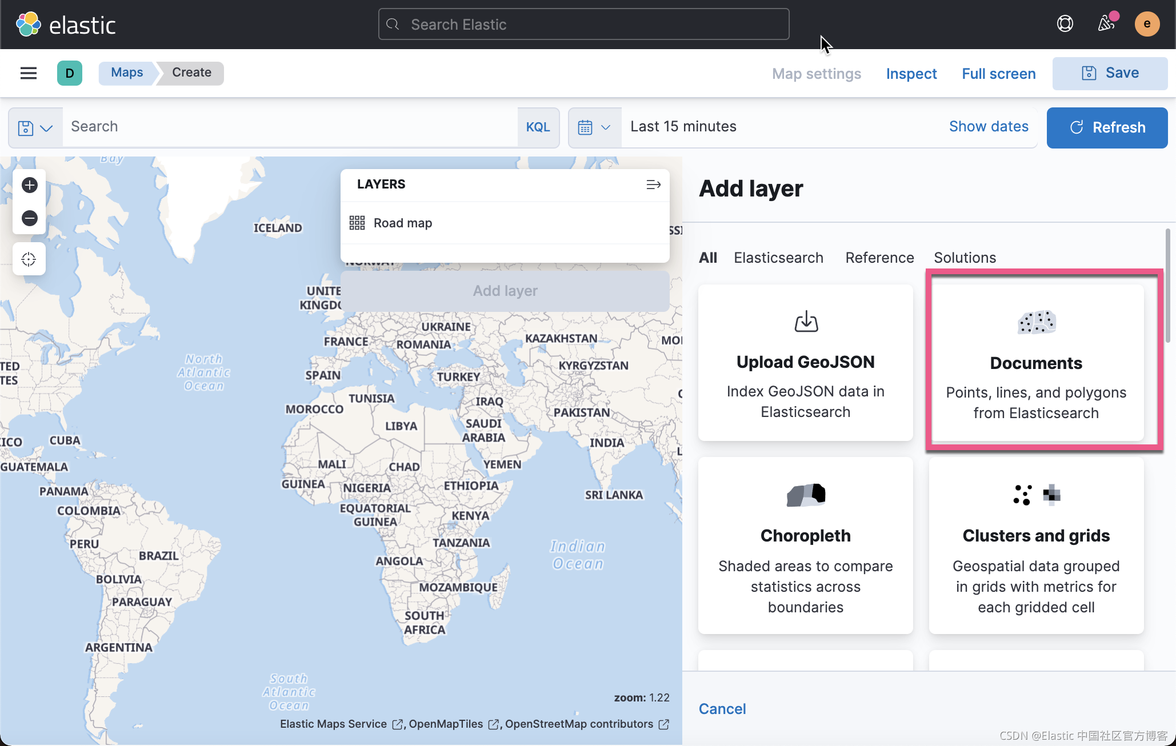Image resolution: width=1176 pixels, height=746 pixels.
Task: Open the date quick menu
Action: pyautogui.click(x=595, y=127)
